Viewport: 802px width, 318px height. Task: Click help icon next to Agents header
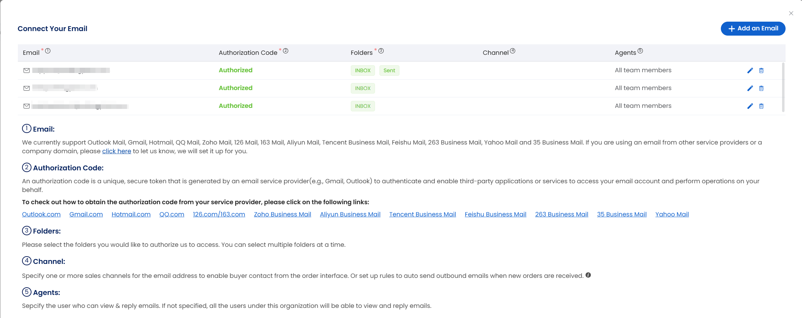640,51
